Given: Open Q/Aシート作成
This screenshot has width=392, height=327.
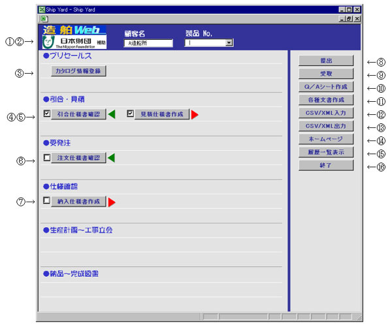Looking at the screenshot, I should (326, 87).
